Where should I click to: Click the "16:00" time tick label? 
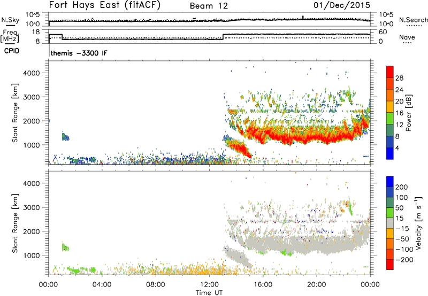point(263,285)
